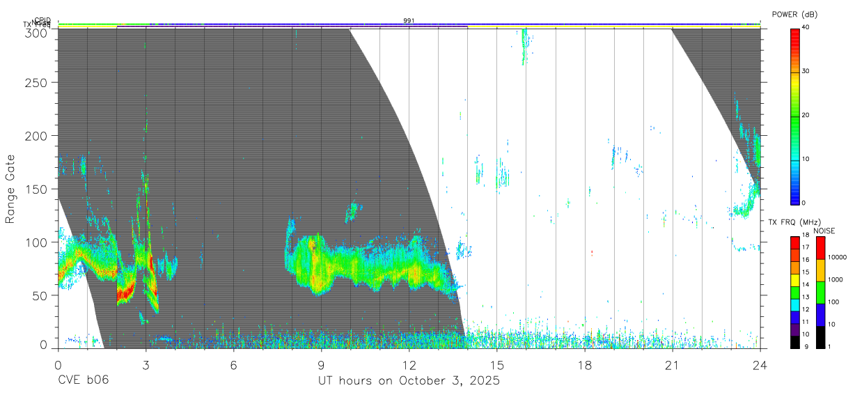Click the 0 dB tick on power colorbar

[803, 203]
